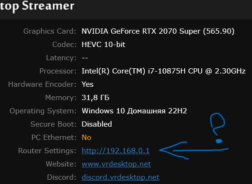Viewport: 252px width, 184px height.
Task: Open the router settings link http://192.168.0.1
Action: click(116, 151)
